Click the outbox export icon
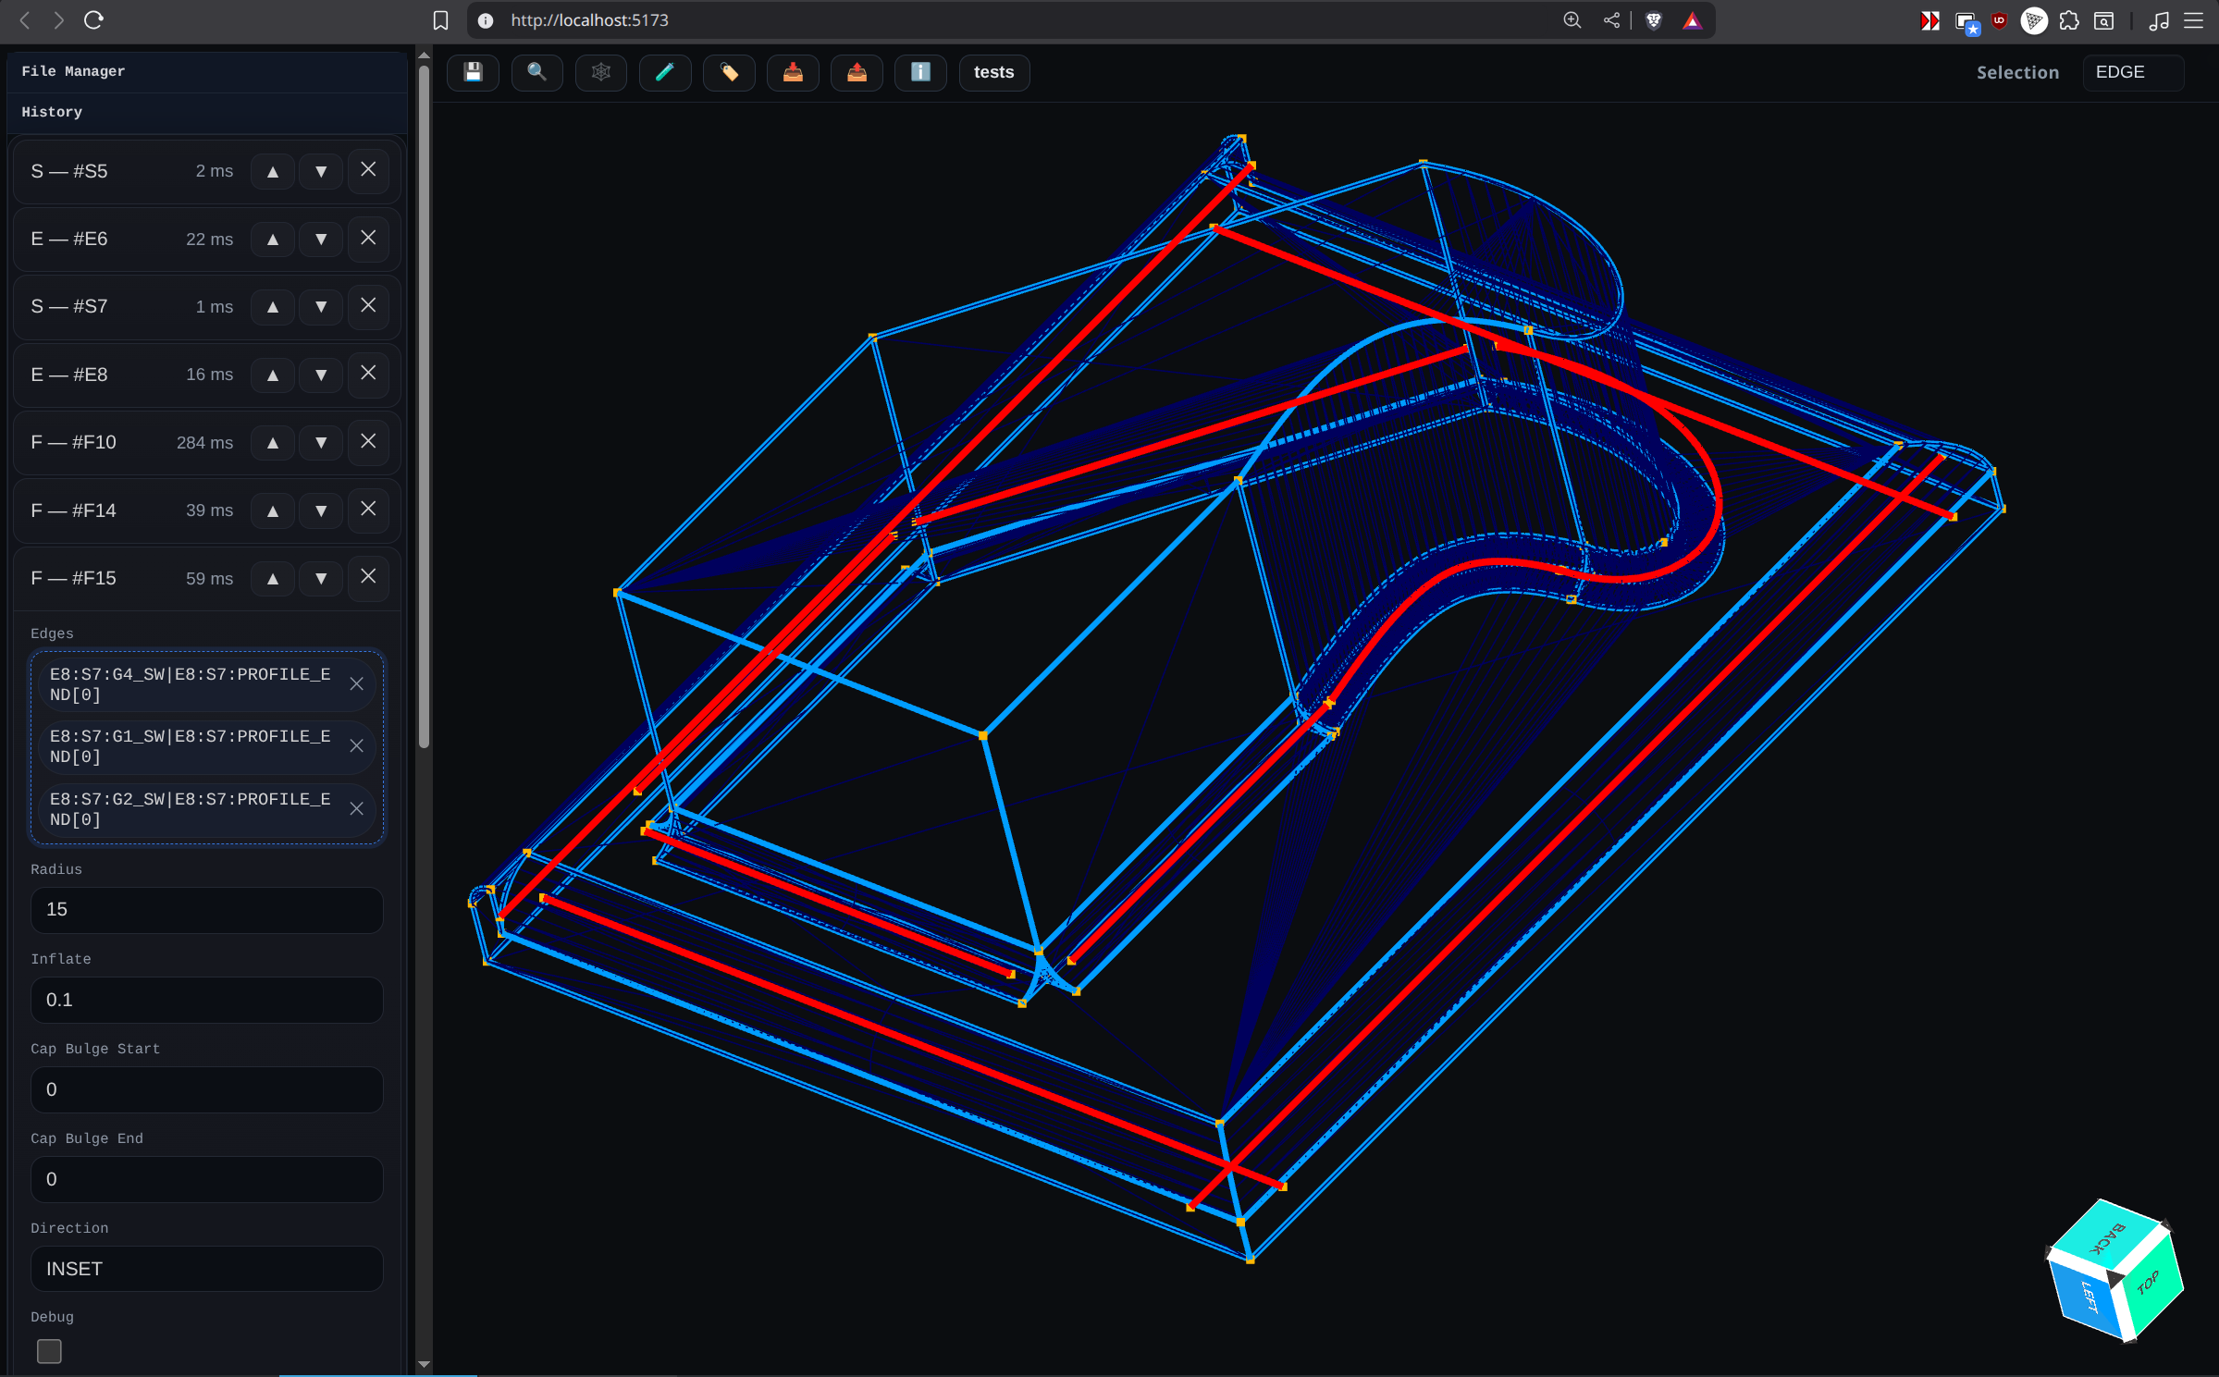Screen dimensions: 2219x1377 [x=857, y=72]
